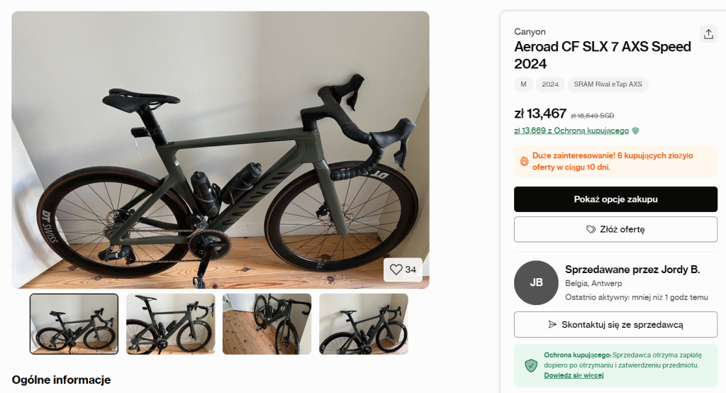Click the 'SRAM Rival eTap AXS' tag
The height and width of the screenshot is (393, 726).
tap(608, 84)
